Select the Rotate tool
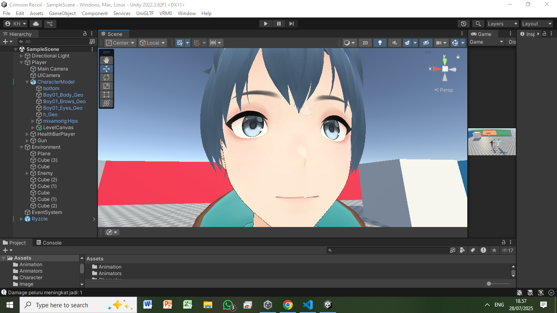Viewport: 557px width, 313px height. pos(106,77)
